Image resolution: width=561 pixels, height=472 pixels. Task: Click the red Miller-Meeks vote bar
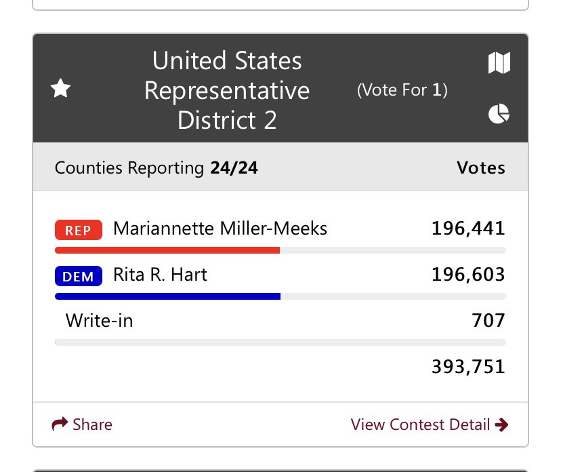pos(167,250)
